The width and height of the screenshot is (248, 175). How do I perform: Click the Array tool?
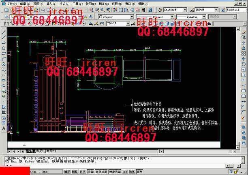click(244, 53)
